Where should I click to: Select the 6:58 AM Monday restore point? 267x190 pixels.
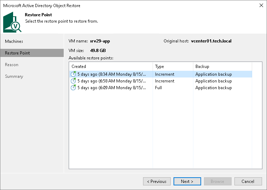coord(160,81)
